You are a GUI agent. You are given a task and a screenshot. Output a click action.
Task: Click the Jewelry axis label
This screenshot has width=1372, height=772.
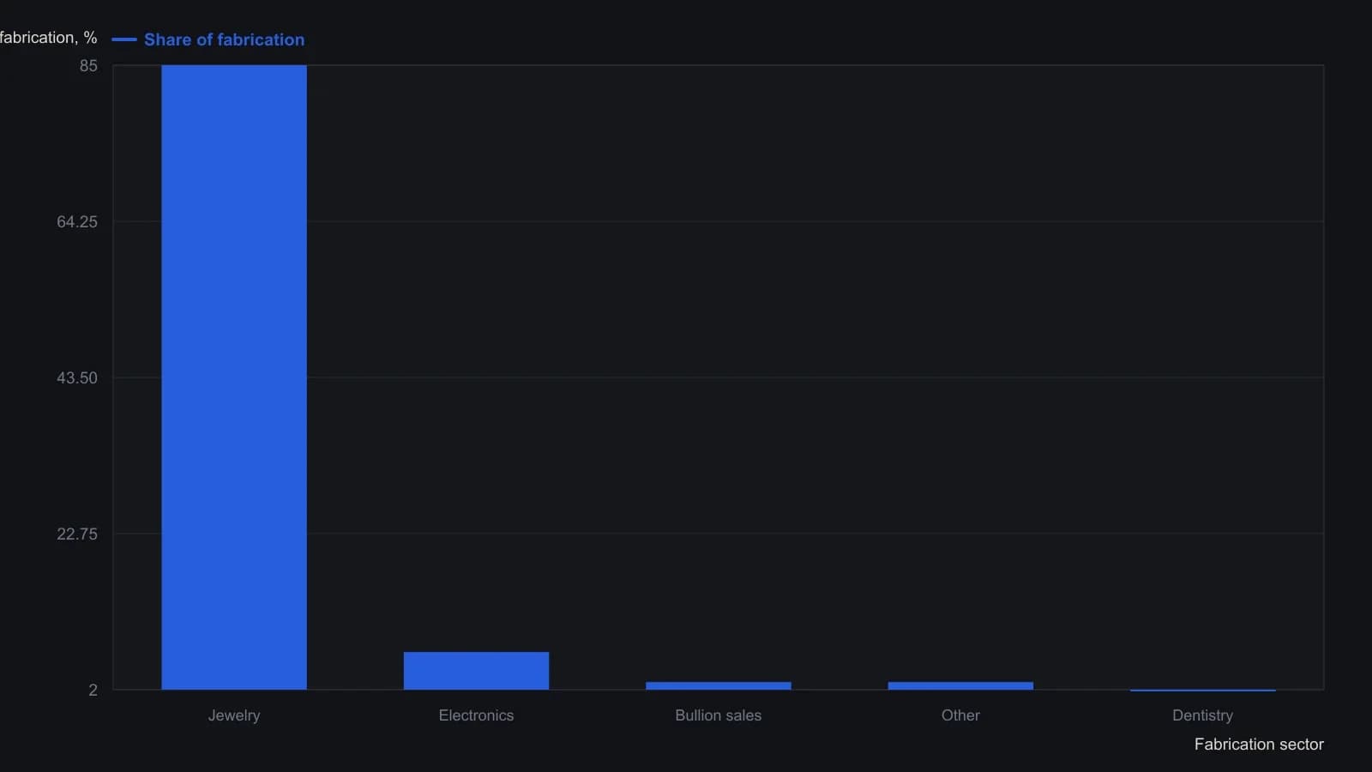[234, 715]
